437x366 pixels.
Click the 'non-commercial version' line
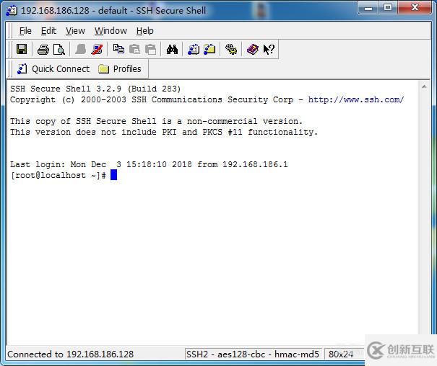point(156,122)
